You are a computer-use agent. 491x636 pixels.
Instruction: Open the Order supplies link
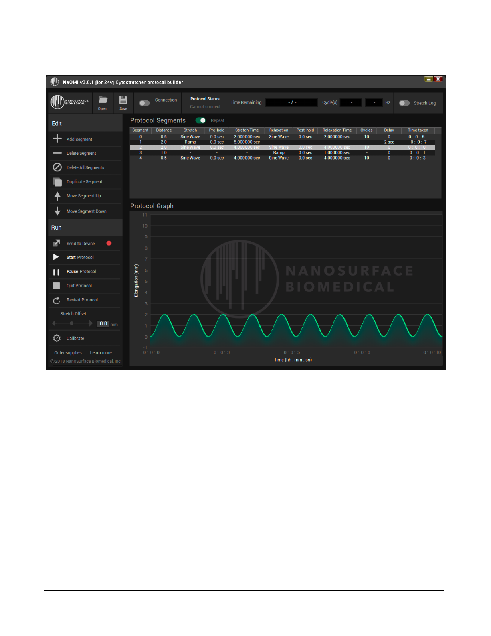coord(68,353)
